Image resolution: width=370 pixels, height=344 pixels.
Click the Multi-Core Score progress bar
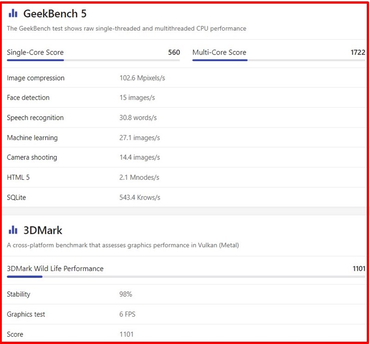(279, 61)
